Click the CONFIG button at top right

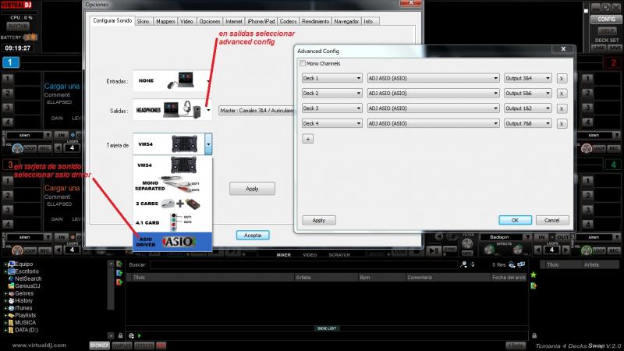606,19
